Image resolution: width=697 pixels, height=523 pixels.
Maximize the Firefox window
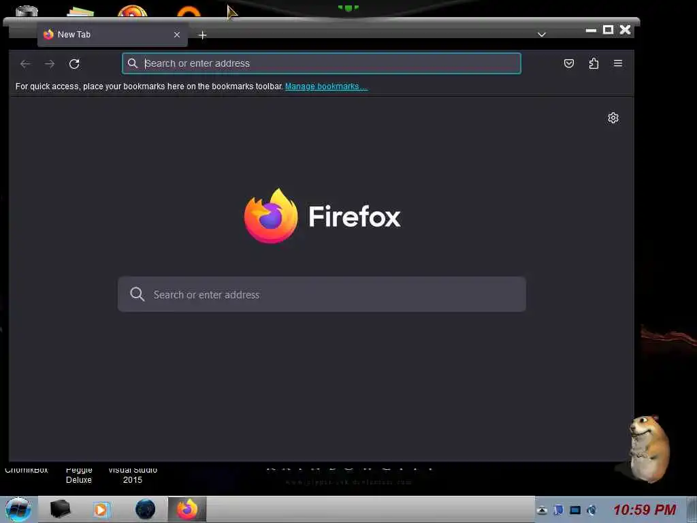608,30
